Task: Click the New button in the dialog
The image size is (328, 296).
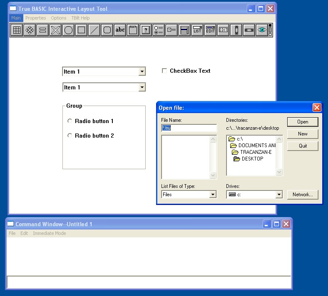Action: pyautogui.click(x=303, y=134)
